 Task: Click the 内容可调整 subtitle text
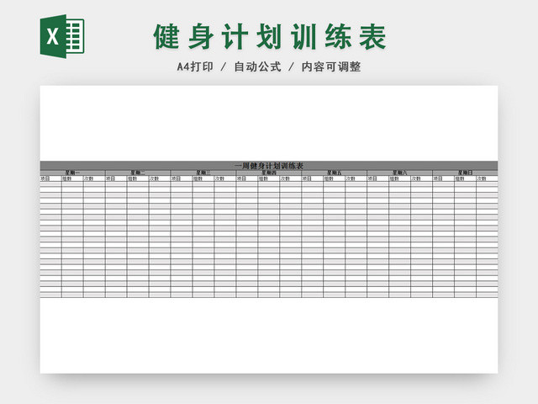pos(331,66)
